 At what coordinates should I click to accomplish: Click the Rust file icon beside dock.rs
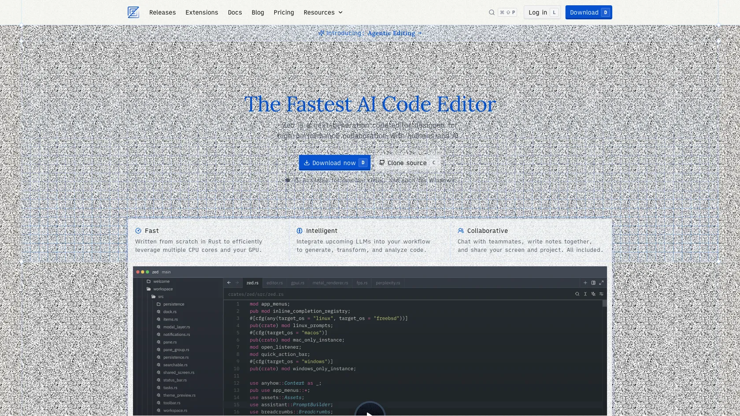point(159,312)
